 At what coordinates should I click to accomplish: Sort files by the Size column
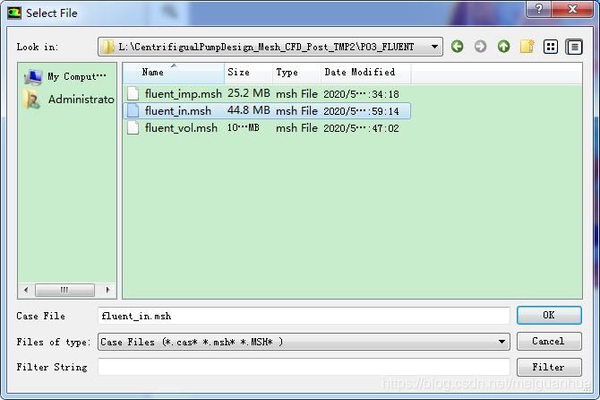247,73
